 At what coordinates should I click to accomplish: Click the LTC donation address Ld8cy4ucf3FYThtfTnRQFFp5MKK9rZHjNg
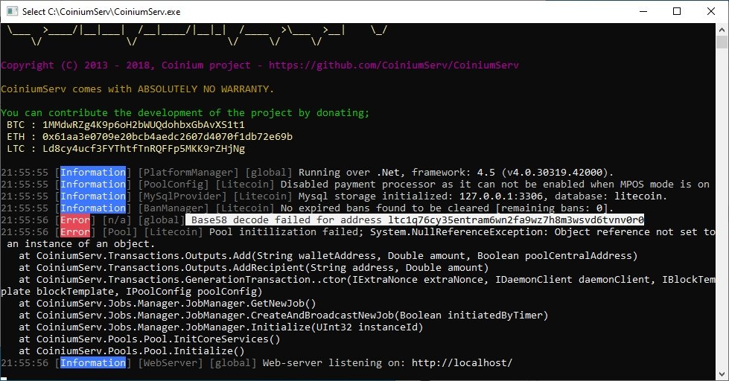(x=143, y=149)
